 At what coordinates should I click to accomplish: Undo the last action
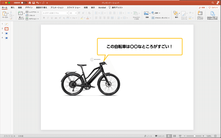click(x=38, y=3)
